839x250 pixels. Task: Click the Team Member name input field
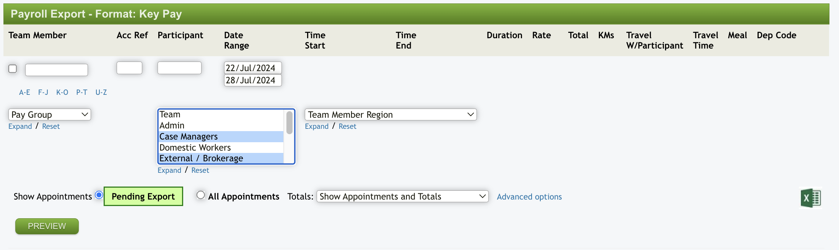coord(57,70)
